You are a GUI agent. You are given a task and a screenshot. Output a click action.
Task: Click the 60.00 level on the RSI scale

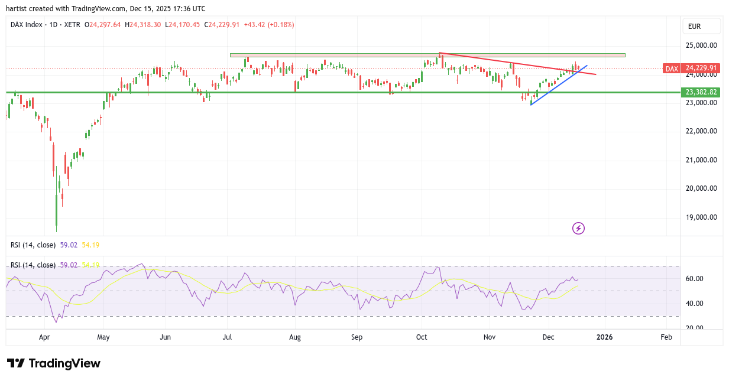pos(694,279)
